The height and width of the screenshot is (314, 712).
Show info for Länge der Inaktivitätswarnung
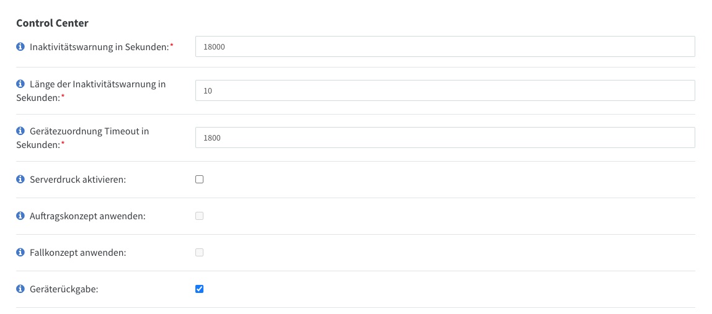[20, 84]
